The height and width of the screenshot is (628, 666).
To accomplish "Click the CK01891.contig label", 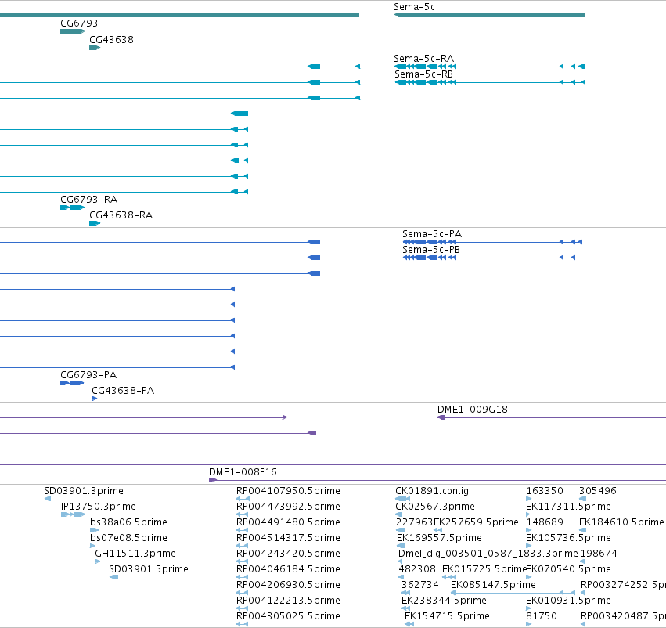I will 432,491.
